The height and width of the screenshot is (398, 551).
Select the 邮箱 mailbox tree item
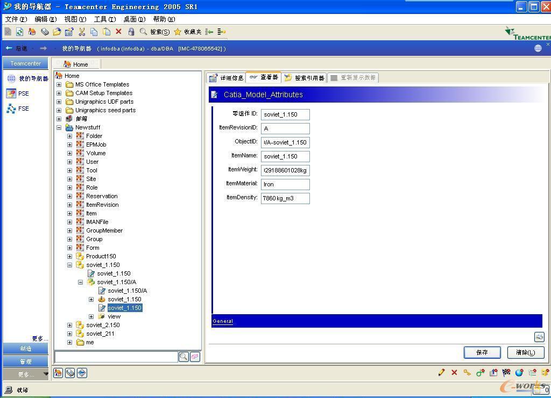pos(81,119)
